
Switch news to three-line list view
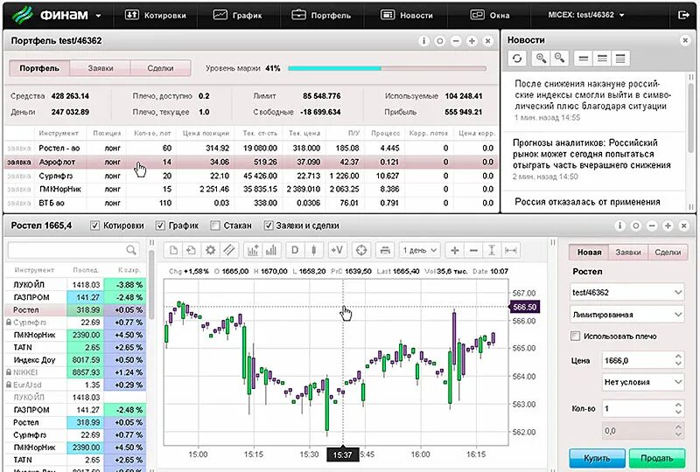coord(602,59)
